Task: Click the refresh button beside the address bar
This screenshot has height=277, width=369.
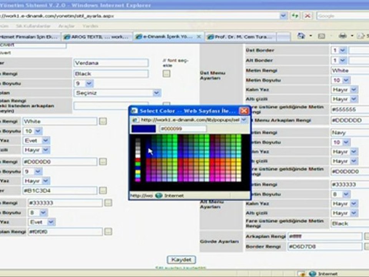Action: (x=295, y=16)
